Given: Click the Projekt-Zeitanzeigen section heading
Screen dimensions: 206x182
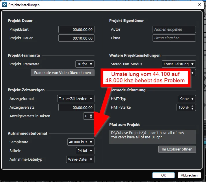Looking at the screenshot, I should [26, 90].
